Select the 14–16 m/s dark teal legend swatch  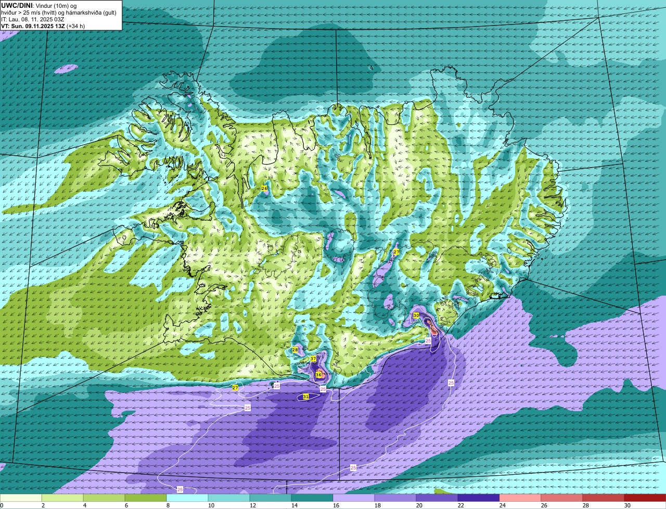tap(312, 498)
